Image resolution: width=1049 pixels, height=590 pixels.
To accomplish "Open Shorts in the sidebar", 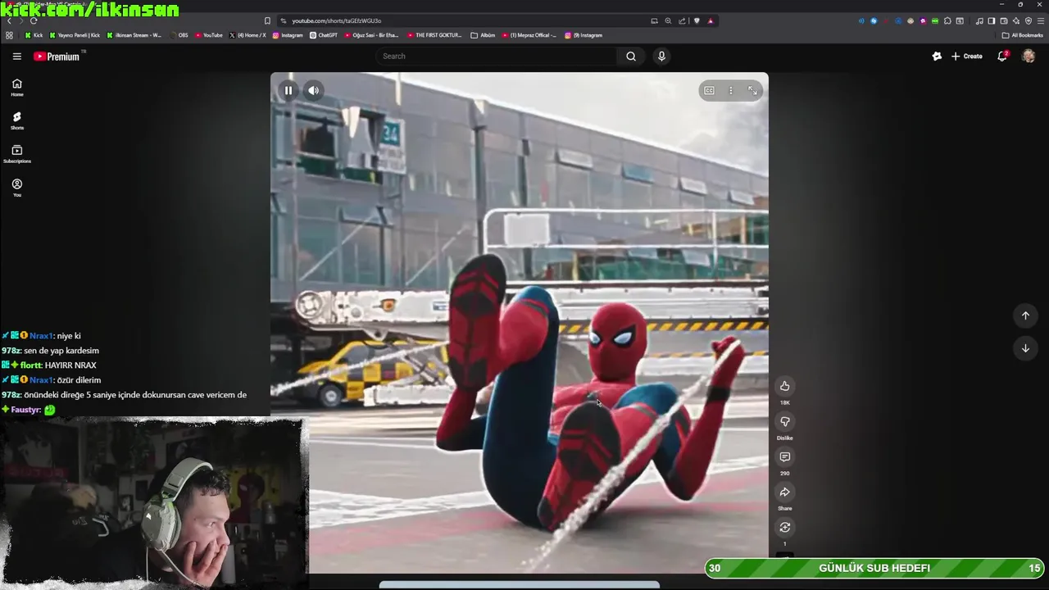I will [16, 120].
